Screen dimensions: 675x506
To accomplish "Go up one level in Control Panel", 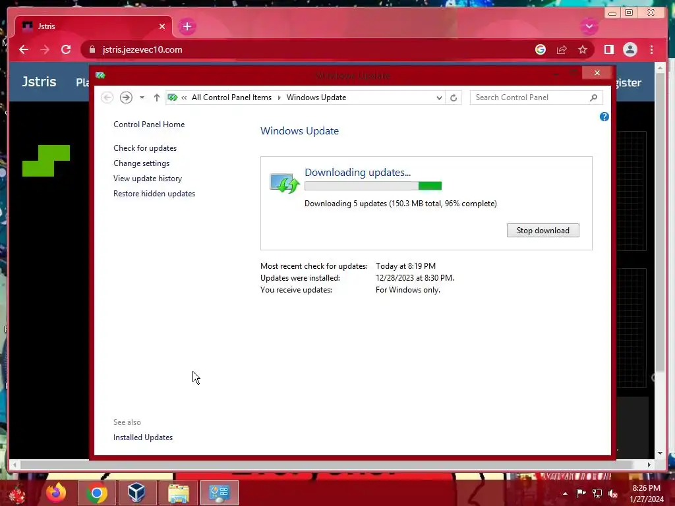I will (x=157, y=98).
